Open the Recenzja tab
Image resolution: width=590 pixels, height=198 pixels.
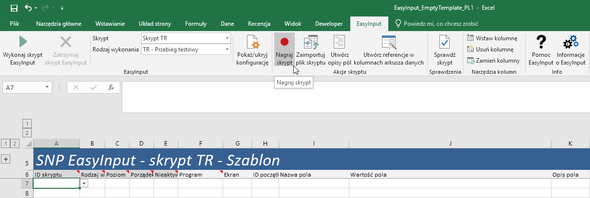259,23
